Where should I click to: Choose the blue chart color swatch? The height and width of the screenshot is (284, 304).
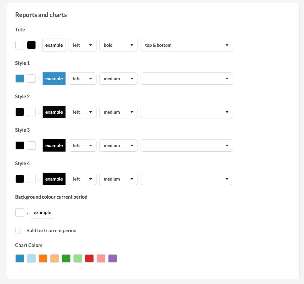(x=20, y=258)
